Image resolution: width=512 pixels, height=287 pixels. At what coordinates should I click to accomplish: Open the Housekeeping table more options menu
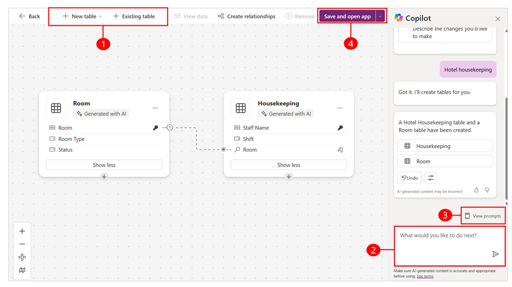click(340, 108)
